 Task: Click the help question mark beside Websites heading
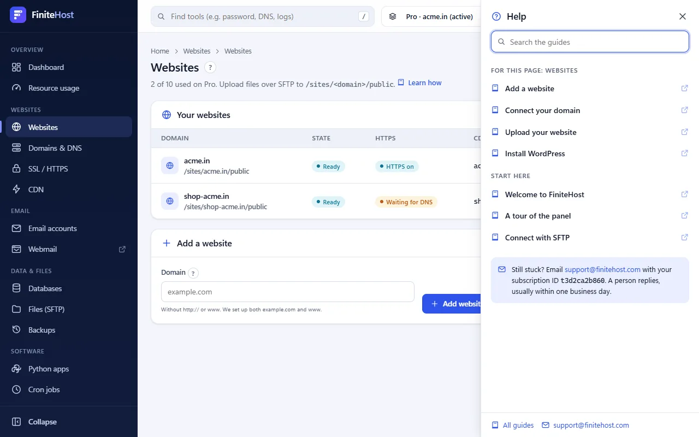pyautogui.click(x=210, y=68)
